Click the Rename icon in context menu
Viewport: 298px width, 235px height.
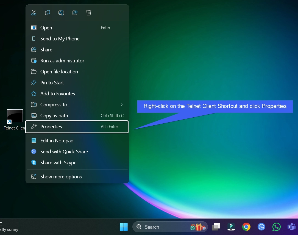(x=61, y=13)
